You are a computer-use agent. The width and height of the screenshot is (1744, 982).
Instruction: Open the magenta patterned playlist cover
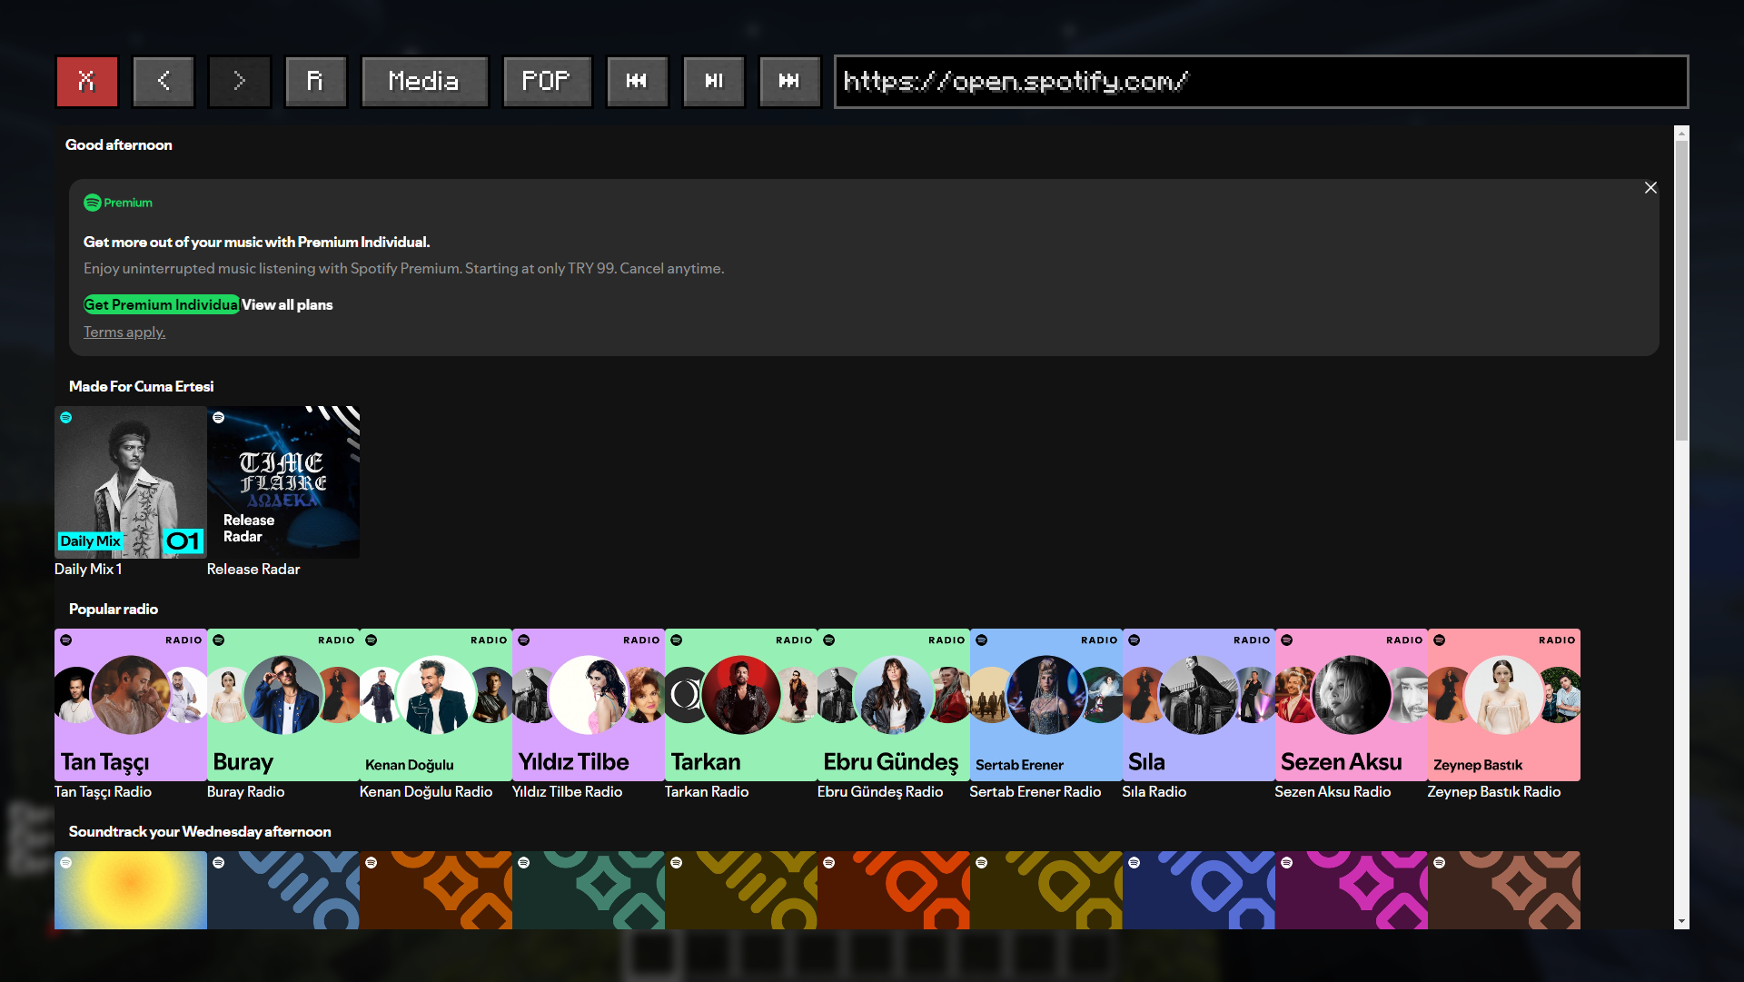coord(1352,890)
